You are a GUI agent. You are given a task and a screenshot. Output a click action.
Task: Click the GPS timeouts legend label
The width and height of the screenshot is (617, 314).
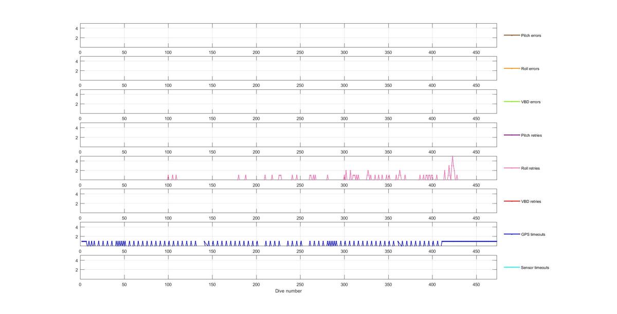533,234
